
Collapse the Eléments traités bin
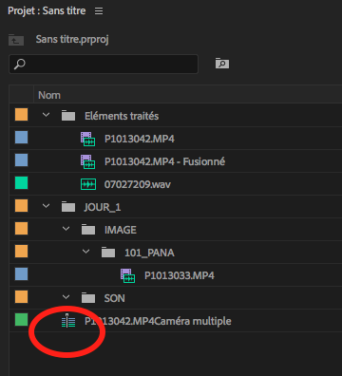[x=46, y=115]
